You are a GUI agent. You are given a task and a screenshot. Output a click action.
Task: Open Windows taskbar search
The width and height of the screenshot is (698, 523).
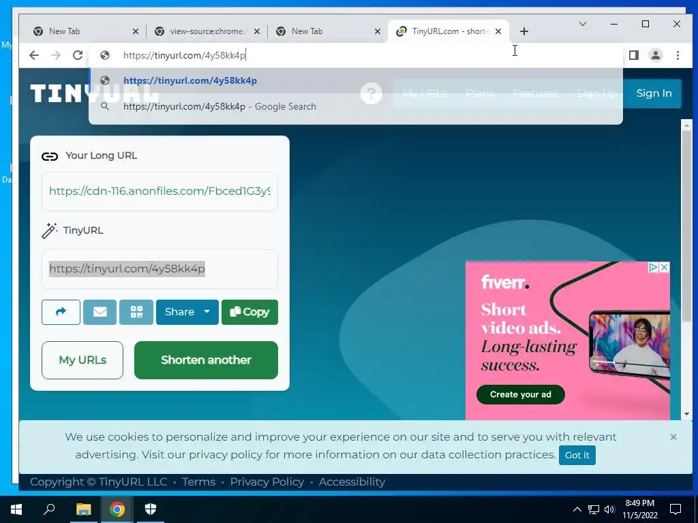pos(49,509)
